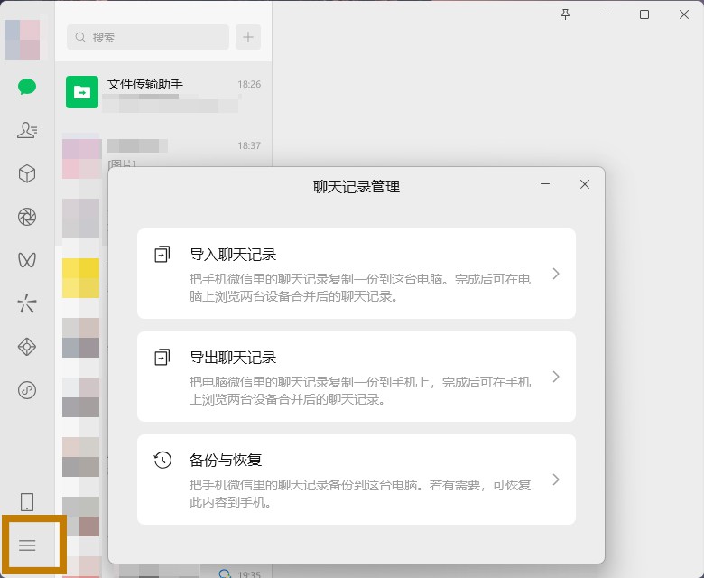Maximize the main WeChat window
This screenshot has width=704, height=578.
tap(644, 14)
